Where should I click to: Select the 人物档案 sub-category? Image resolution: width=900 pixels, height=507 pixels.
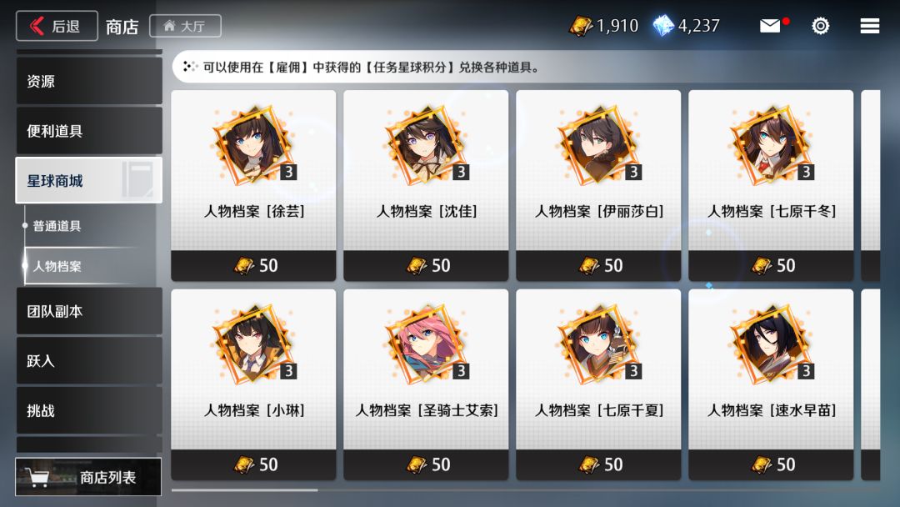pyautogui.click(x=57, y=266)
